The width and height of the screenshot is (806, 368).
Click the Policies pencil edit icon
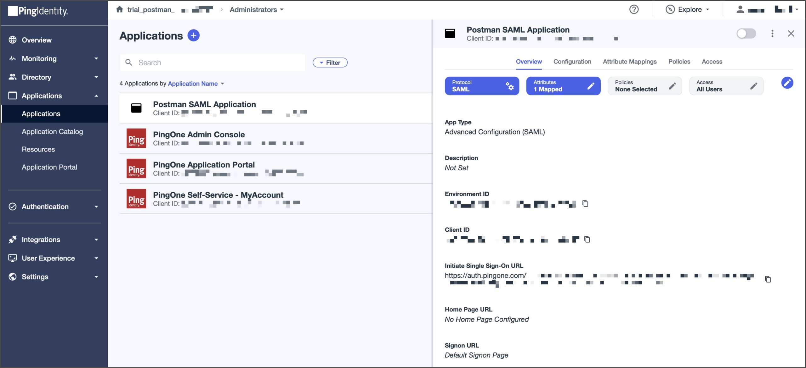[672, 86]
